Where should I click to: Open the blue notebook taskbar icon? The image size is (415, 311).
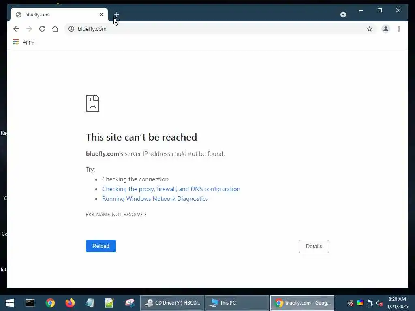[90, 303]
